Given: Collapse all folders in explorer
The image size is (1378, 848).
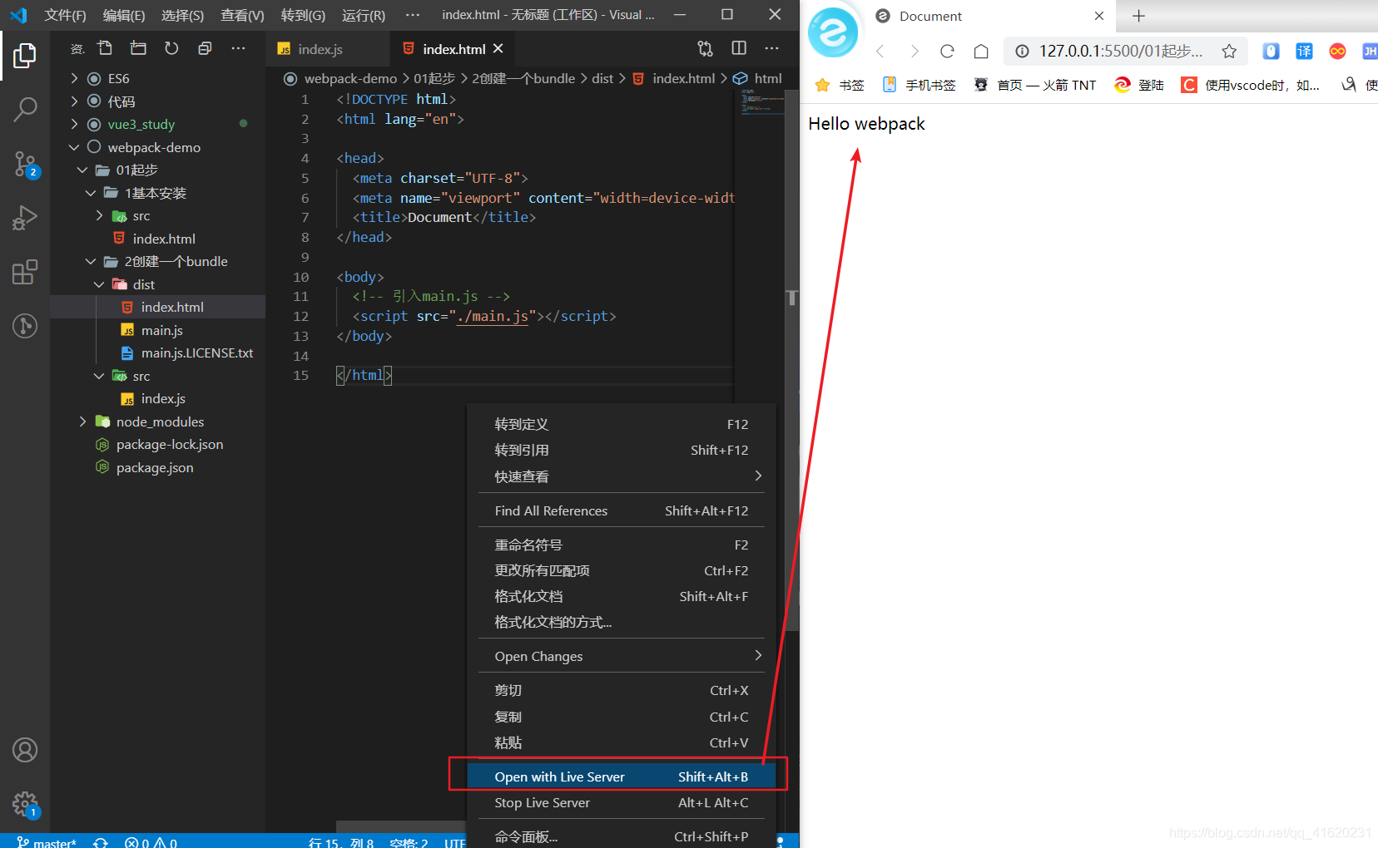Looking at the screenshot, I should [x=205, y=48].
